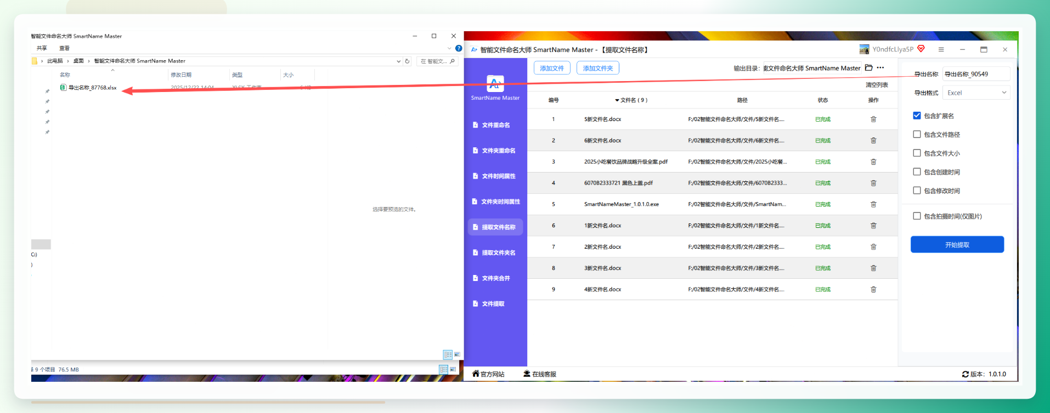Click 桌面 in Explorer breadcrumb
The image size is (1050, 413).
coord(78,61)
